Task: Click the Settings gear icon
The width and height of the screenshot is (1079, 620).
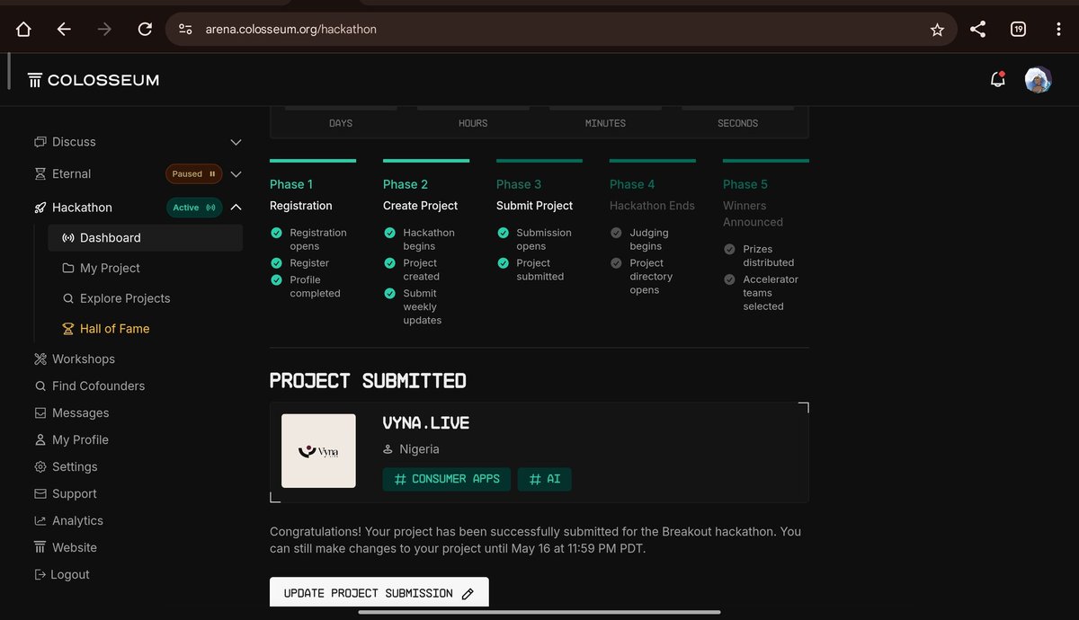Action: tap(40, 466)
